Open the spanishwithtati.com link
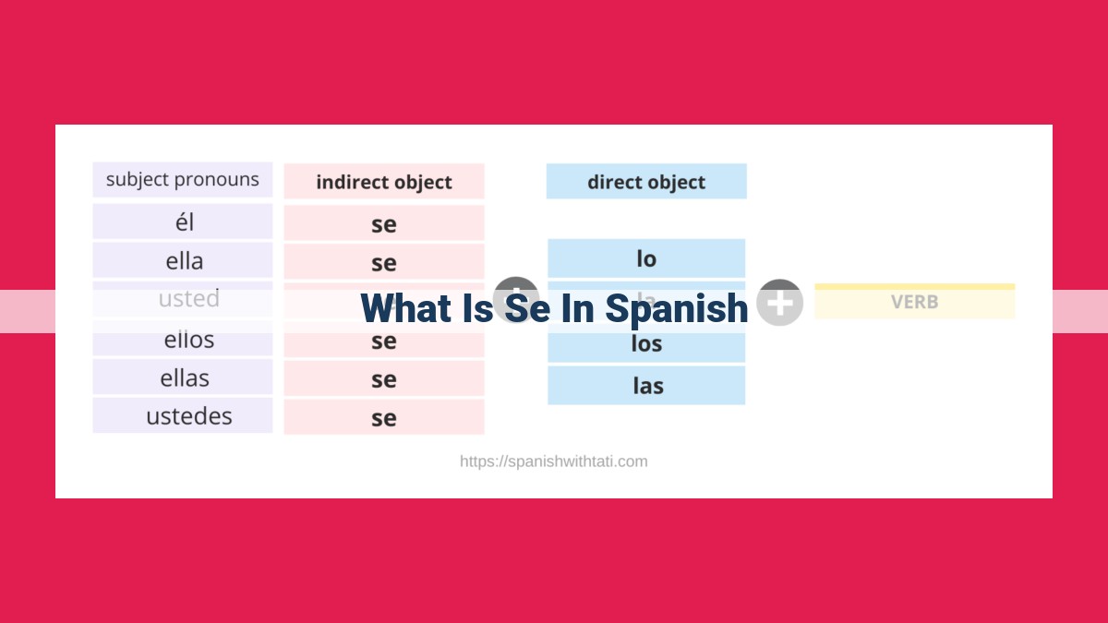 point(554,461)
